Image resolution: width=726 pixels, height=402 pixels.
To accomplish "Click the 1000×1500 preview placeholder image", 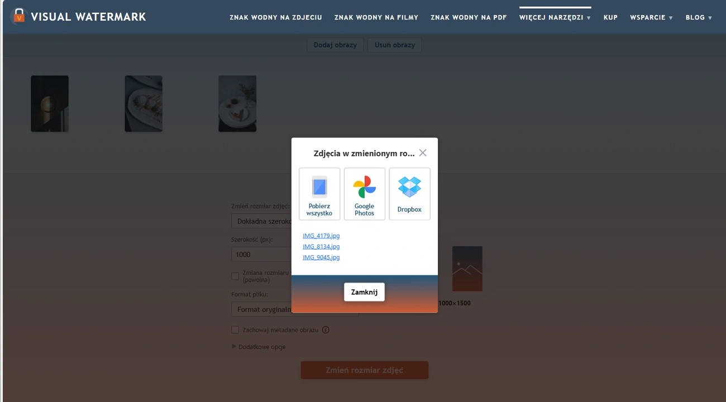I will (467, 269).
